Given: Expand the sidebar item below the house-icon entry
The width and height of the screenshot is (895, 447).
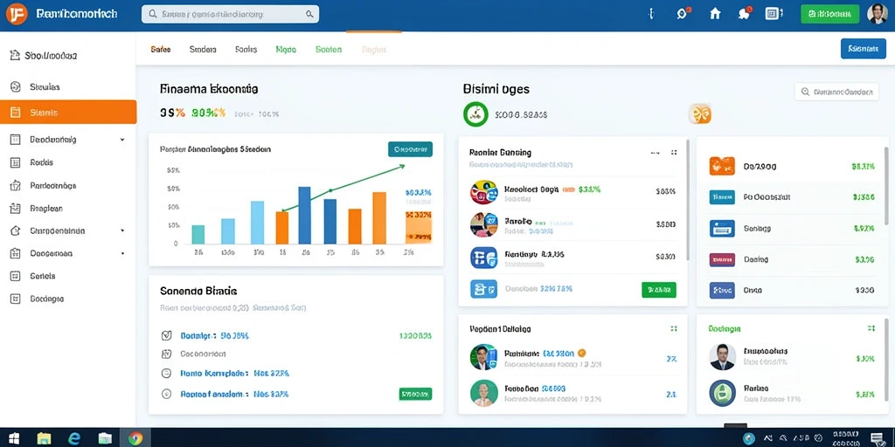Looking at the screenshot, I should (122, 253).
